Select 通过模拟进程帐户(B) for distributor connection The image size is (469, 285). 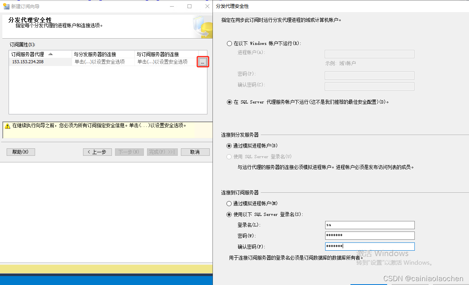[229, 146]
